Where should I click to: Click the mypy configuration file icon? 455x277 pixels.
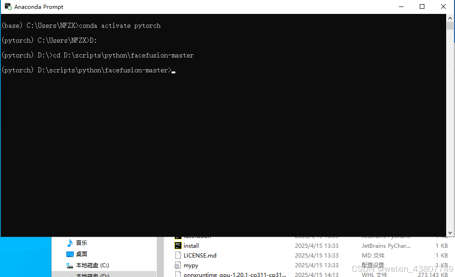(179, 265)
